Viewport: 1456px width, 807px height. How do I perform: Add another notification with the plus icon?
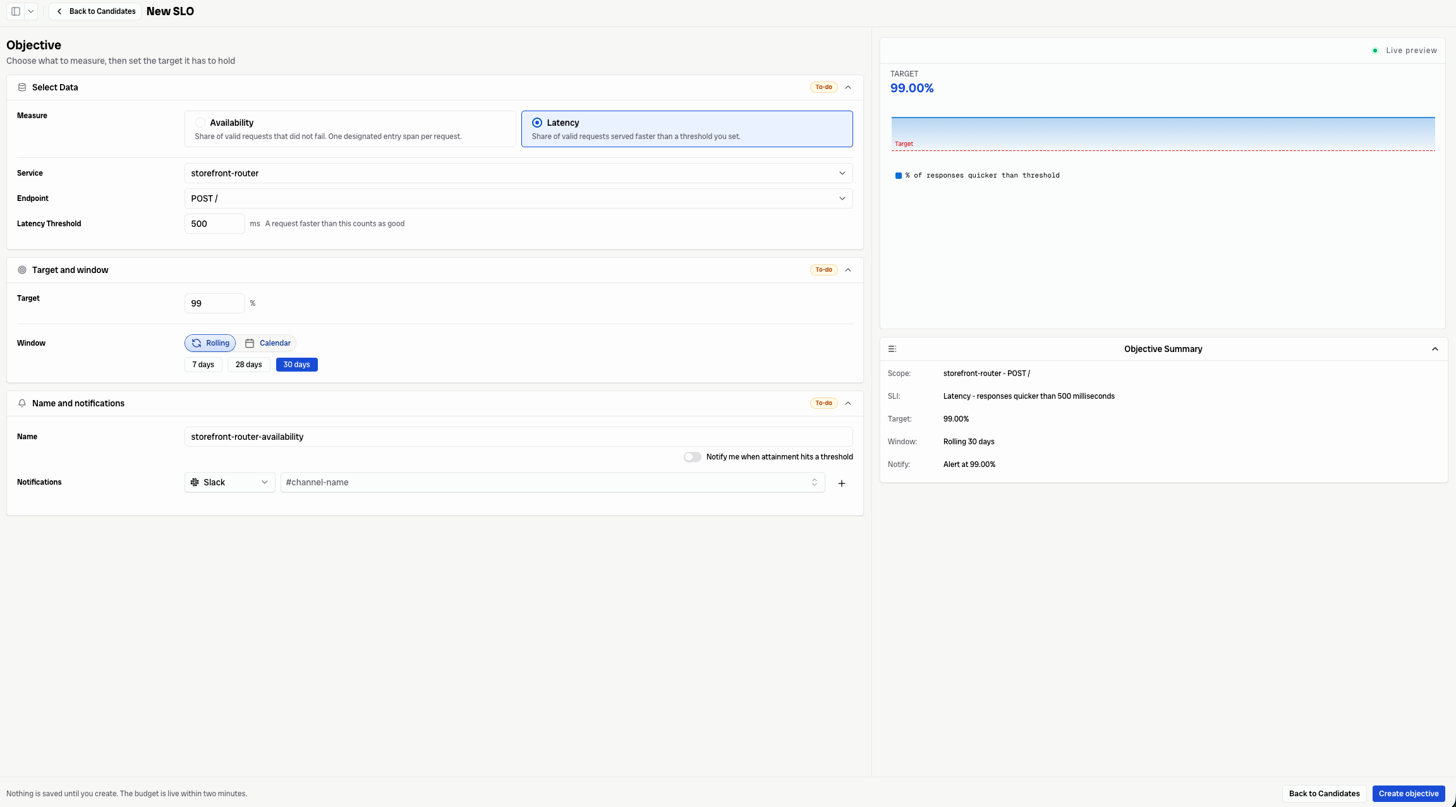pyautogui.click(x=842, y=483)
